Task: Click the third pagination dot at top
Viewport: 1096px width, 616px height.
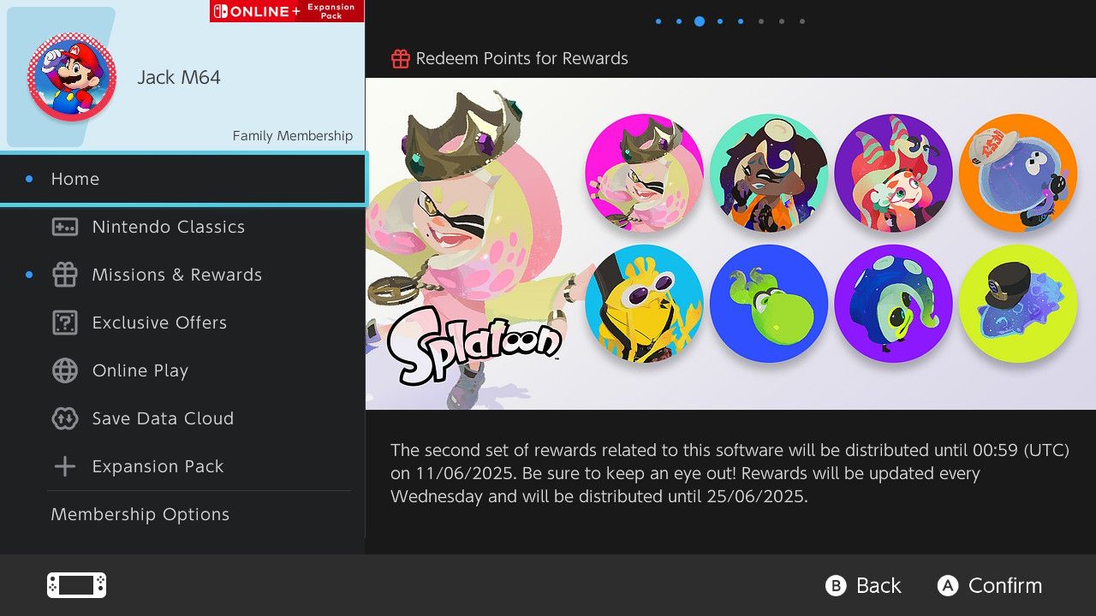Action: [700, 21]
